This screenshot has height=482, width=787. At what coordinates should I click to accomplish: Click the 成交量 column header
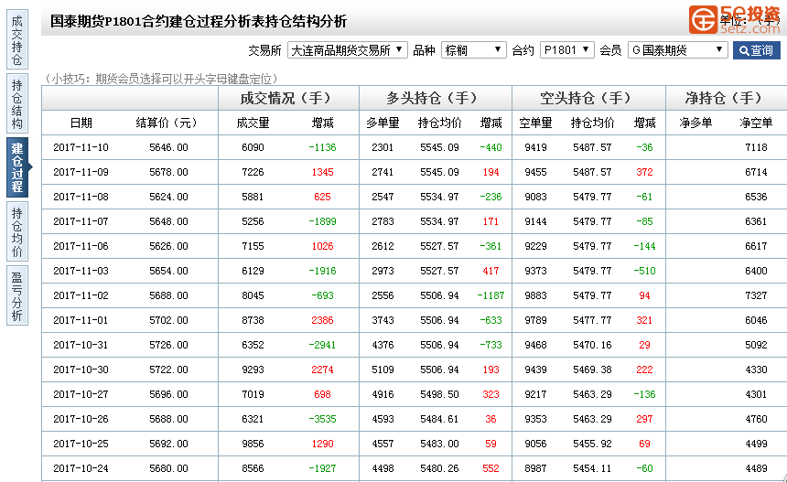click(x=253, y=123)
